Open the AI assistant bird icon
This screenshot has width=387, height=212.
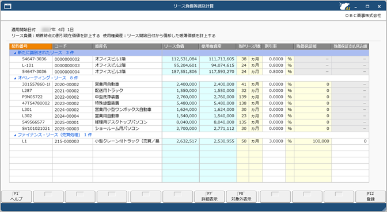click(344, 6)
